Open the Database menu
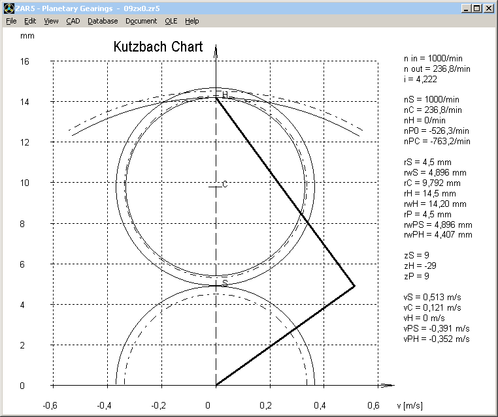The height and width of the screenshot is (417, 498). [x=103, y=21]
